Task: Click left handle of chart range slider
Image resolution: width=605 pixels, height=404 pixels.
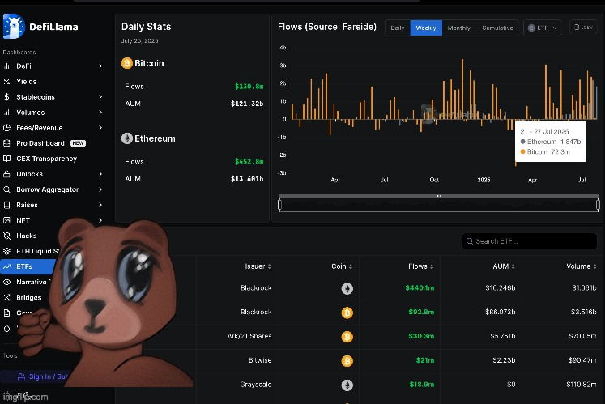Action: [279, 205]
